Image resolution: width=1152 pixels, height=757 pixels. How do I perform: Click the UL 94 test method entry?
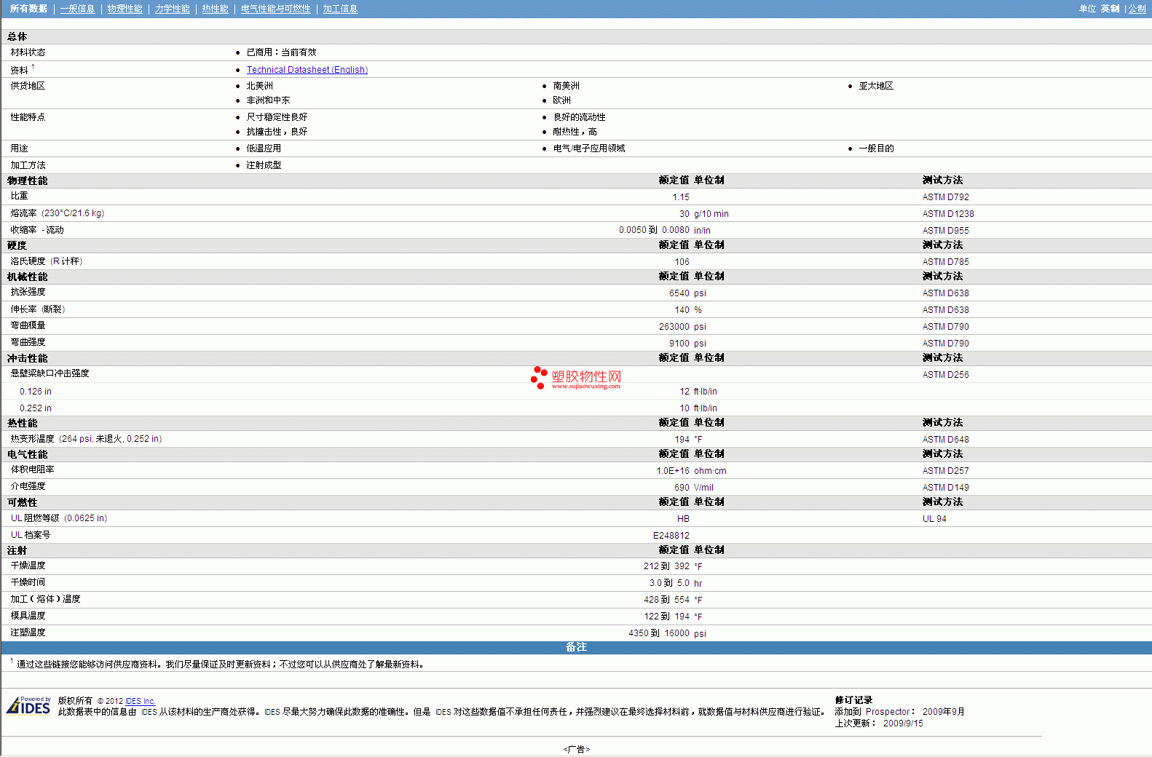tap(934, 519)
